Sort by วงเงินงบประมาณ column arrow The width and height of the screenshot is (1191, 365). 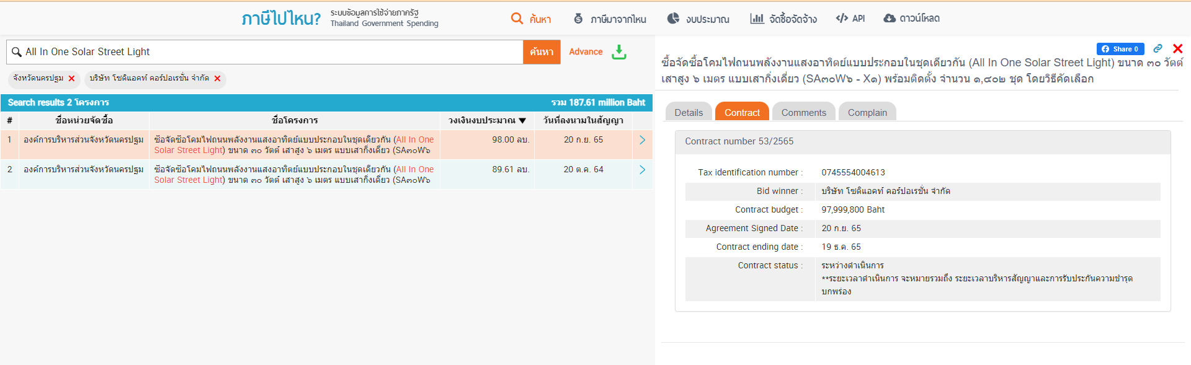pyautogui.click(x=522, y=120)
